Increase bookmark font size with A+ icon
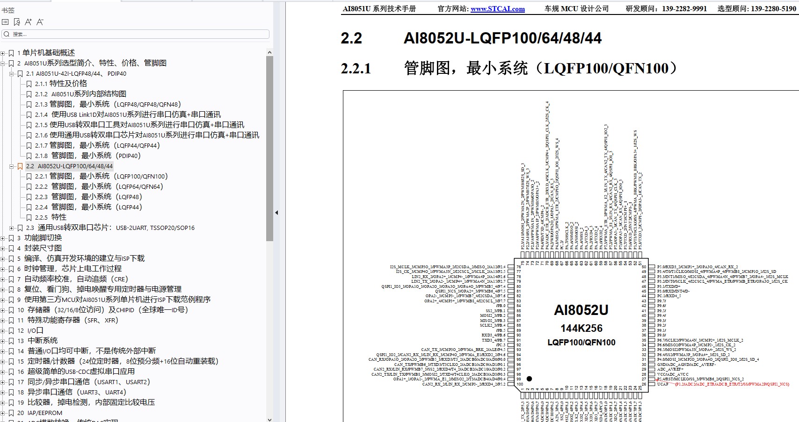Viewport: 799px width, 422px height. point(28,22)
